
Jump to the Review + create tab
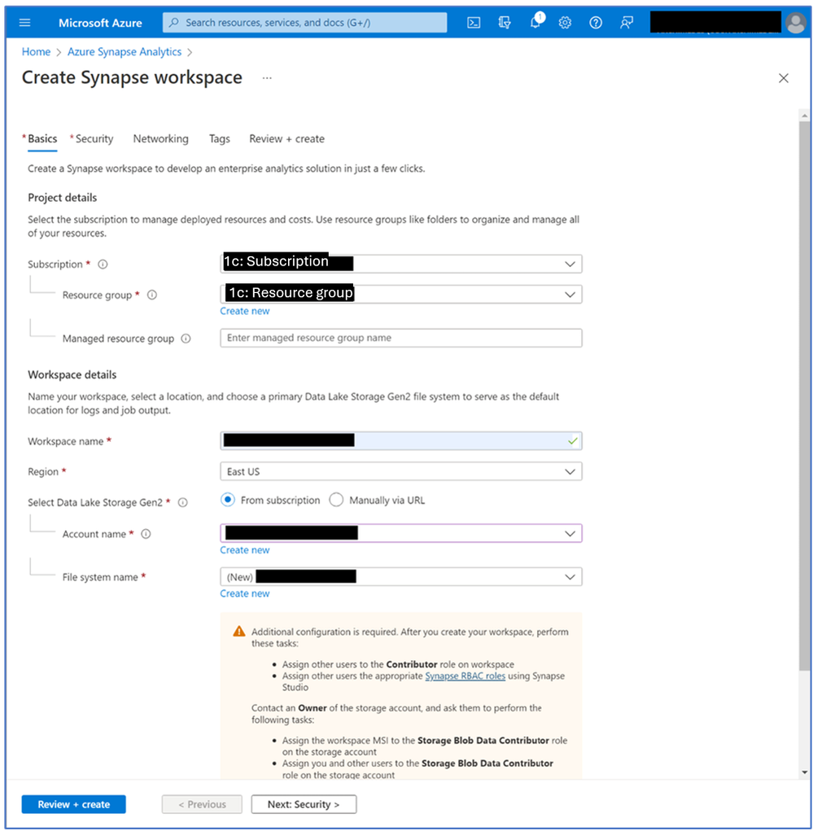pos(286,139)
